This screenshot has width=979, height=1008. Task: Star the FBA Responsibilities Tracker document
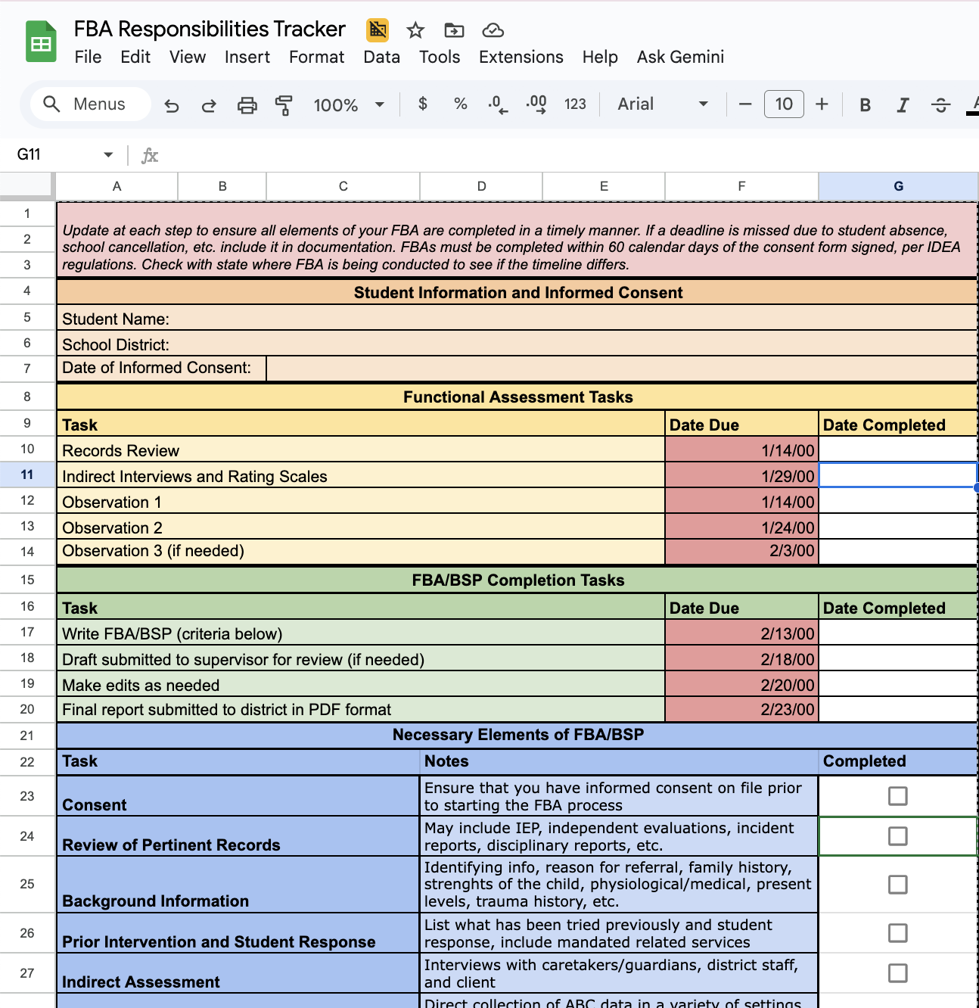(415, 30)
